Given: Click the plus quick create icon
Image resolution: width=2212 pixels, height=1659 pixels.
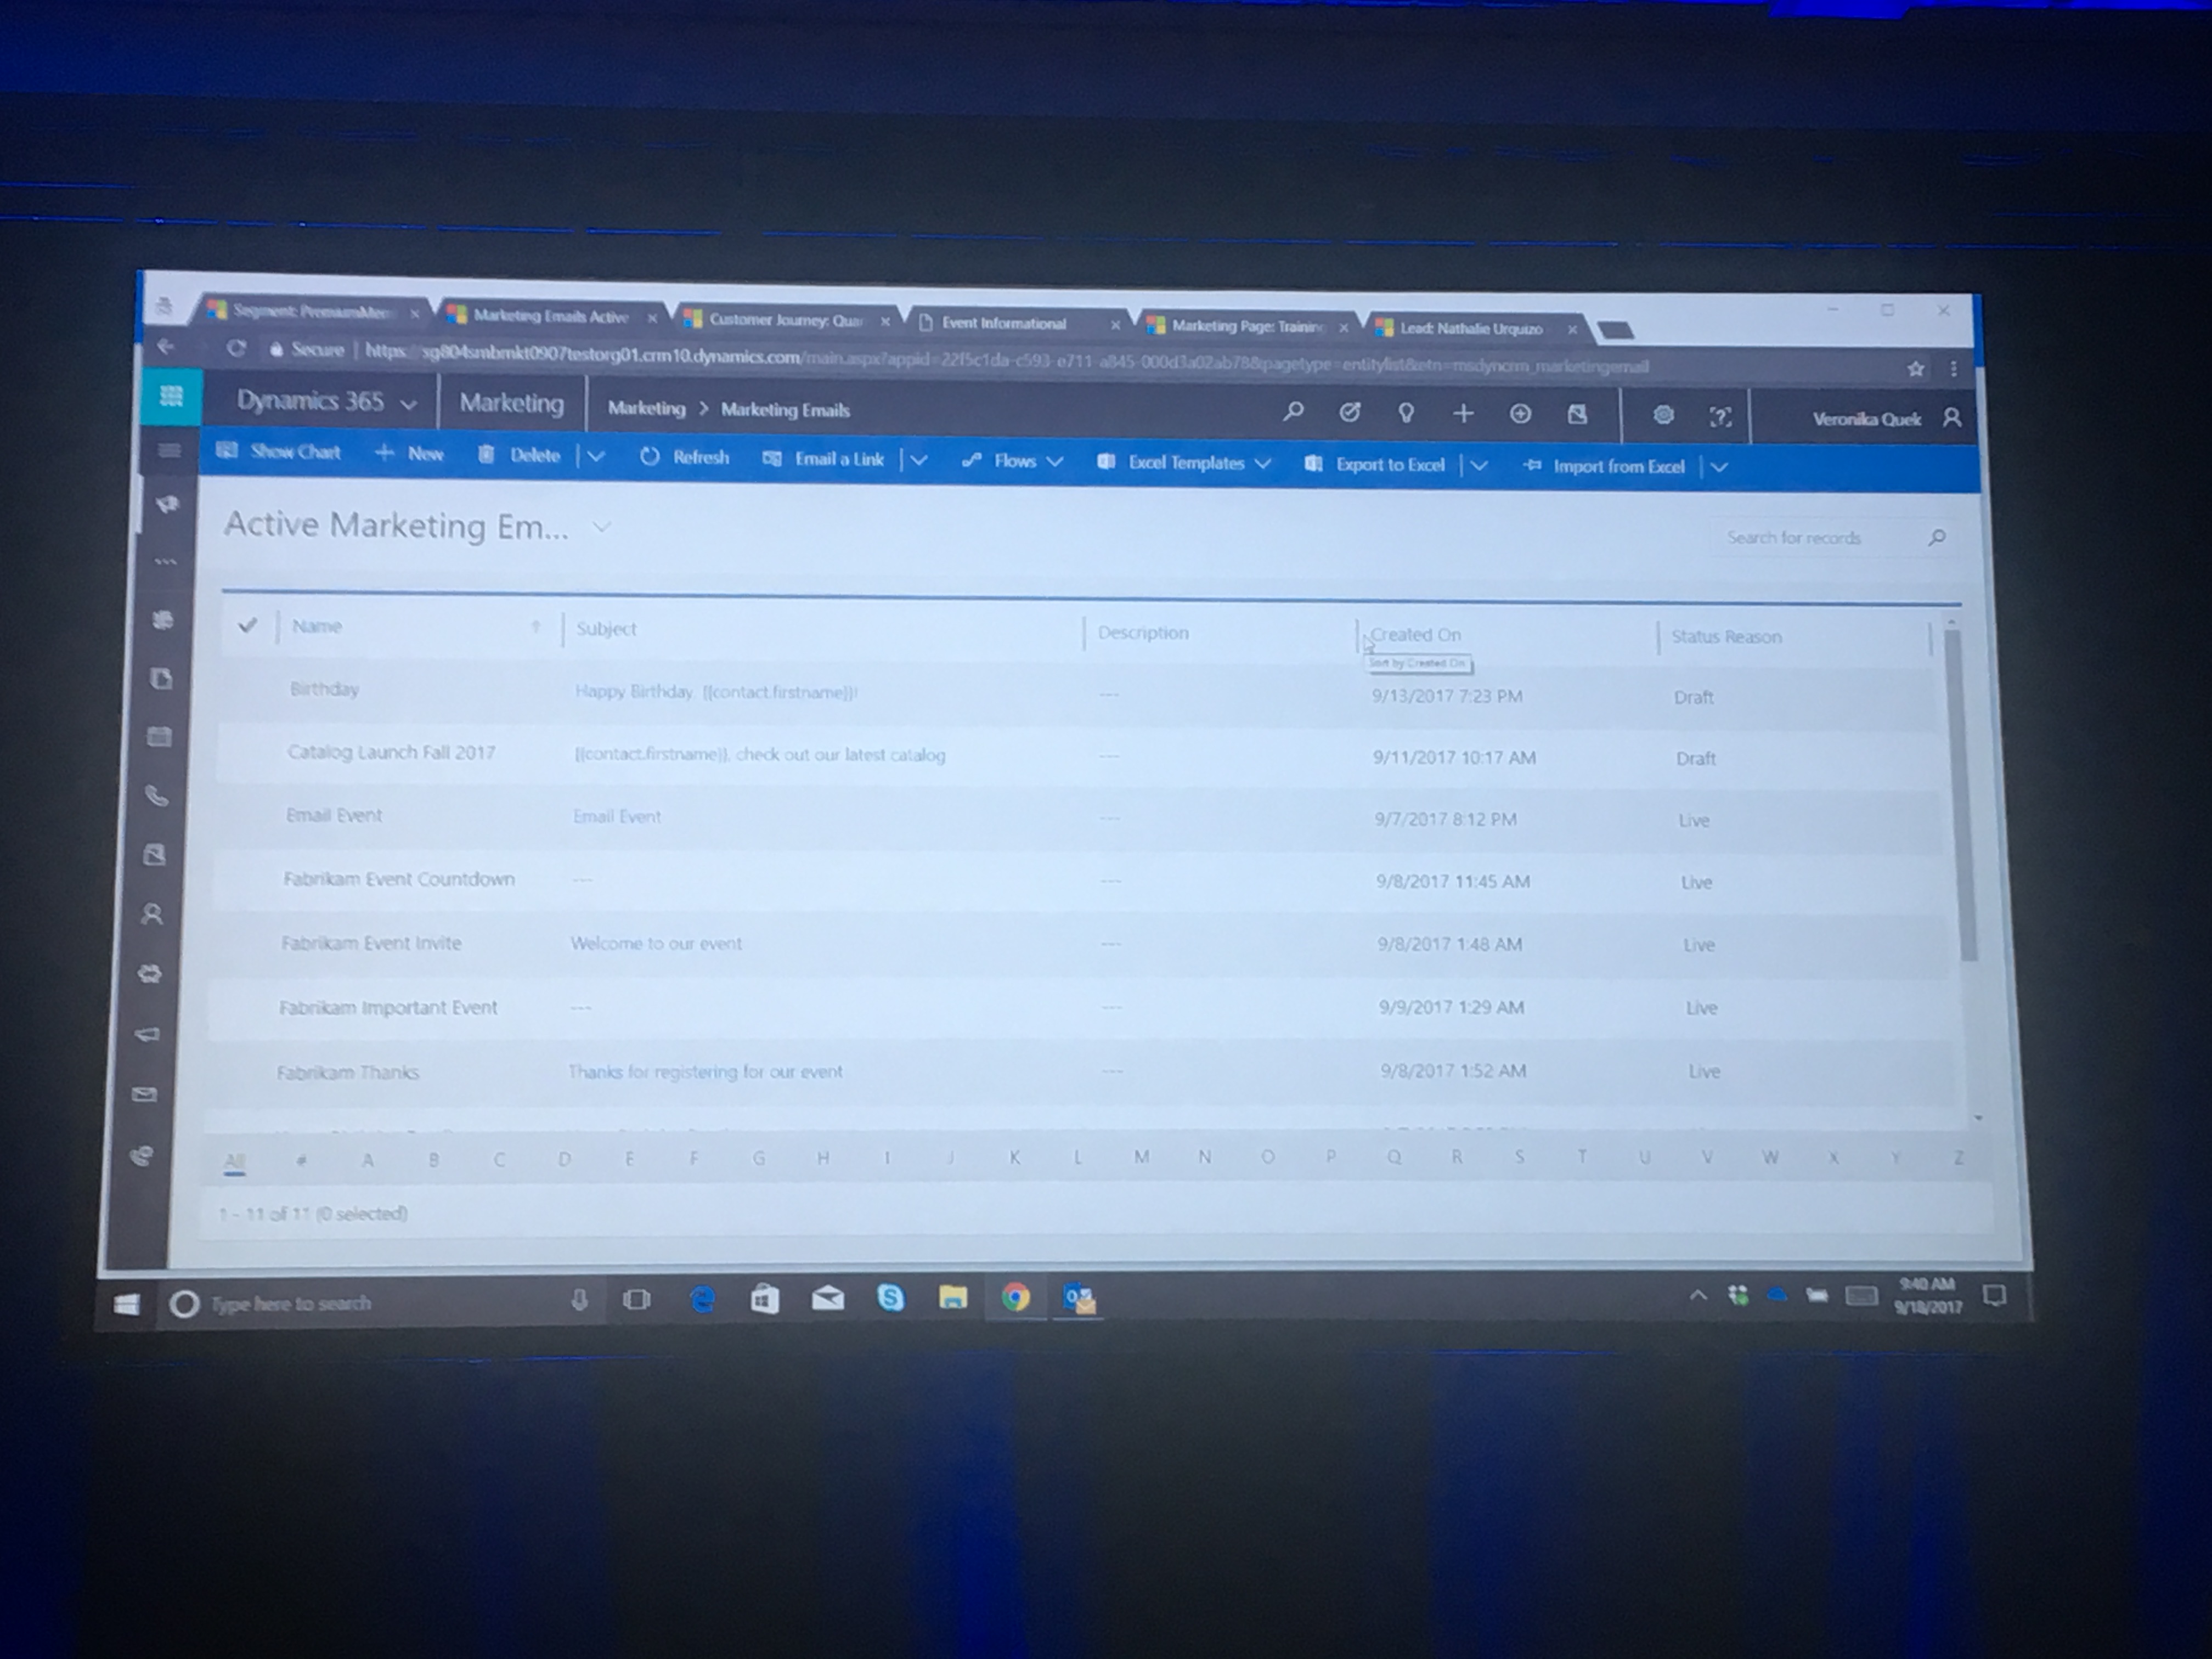Looking at the screenshot, I should click(x=1463, y=413).
